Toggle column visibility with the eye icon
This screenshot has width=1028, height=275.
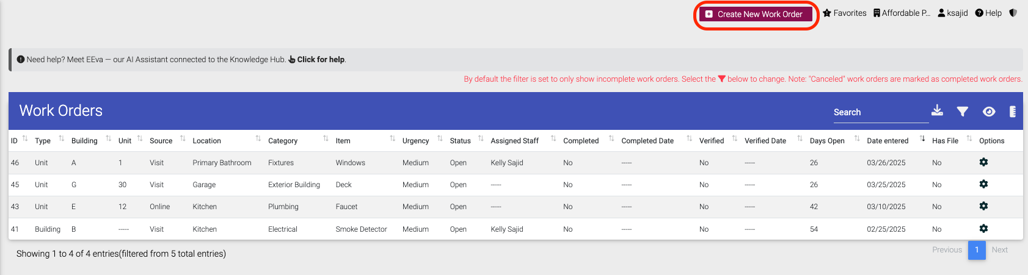click(989, 112)
